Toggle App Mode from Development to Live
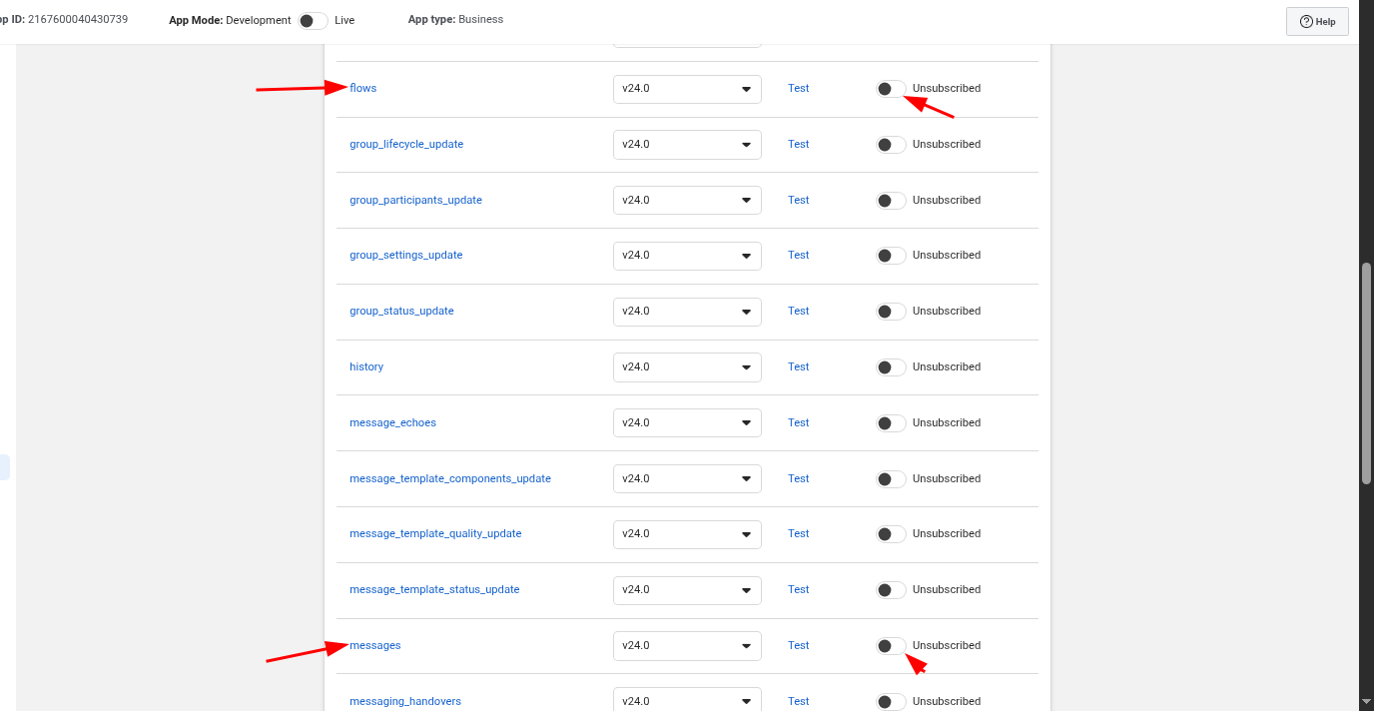The height and width of the screenshot is (711, 1374). click(313, 21)
